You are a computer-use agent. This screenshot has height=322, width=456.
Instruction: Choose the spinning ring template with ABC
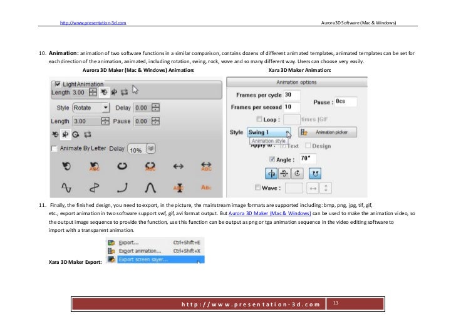[x=150, y=166]
